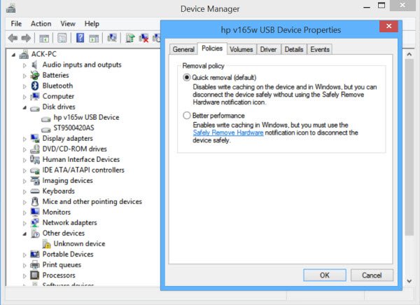This screenshot has height=305, width=420.
Task: Expand the Bluetooth node
Action: 24,86
